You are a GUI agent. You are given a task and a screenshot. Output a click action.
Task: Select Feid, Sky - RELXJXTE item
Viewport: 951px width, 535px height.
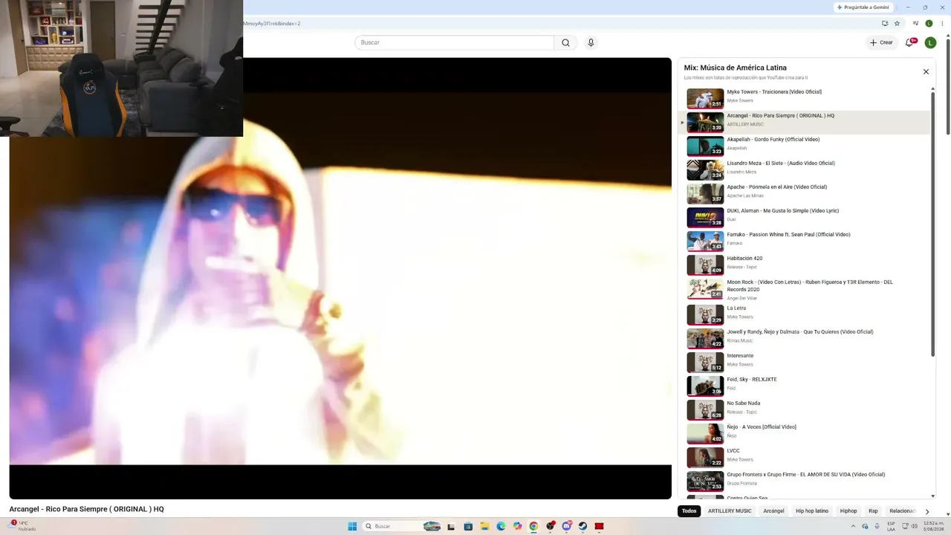pos(805,386)
